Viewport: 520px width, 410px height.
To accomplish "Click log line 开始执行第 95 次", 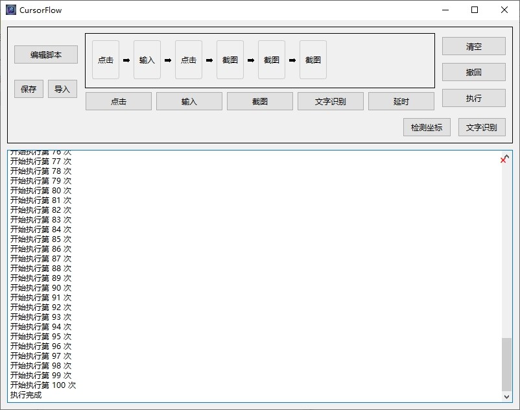I will tap(41, 337).
